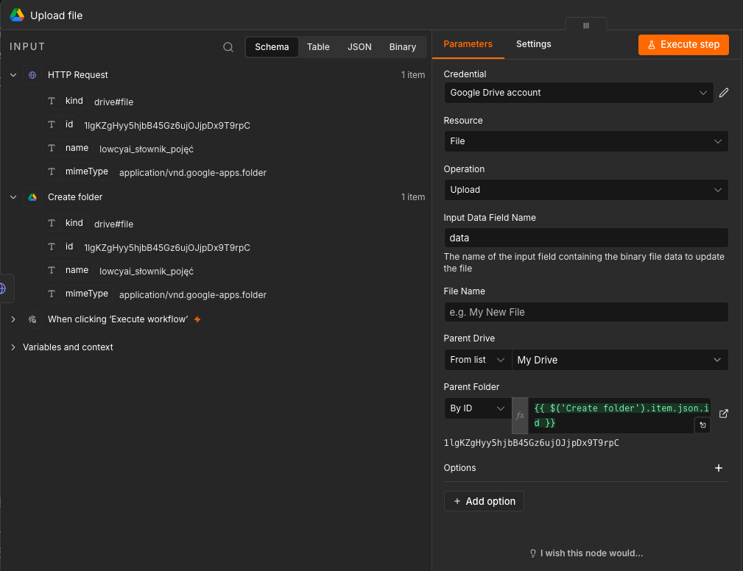Select the Create folder 'mimeType' field pill
Viewport: 743px width, 571px height.
[78, 294]
